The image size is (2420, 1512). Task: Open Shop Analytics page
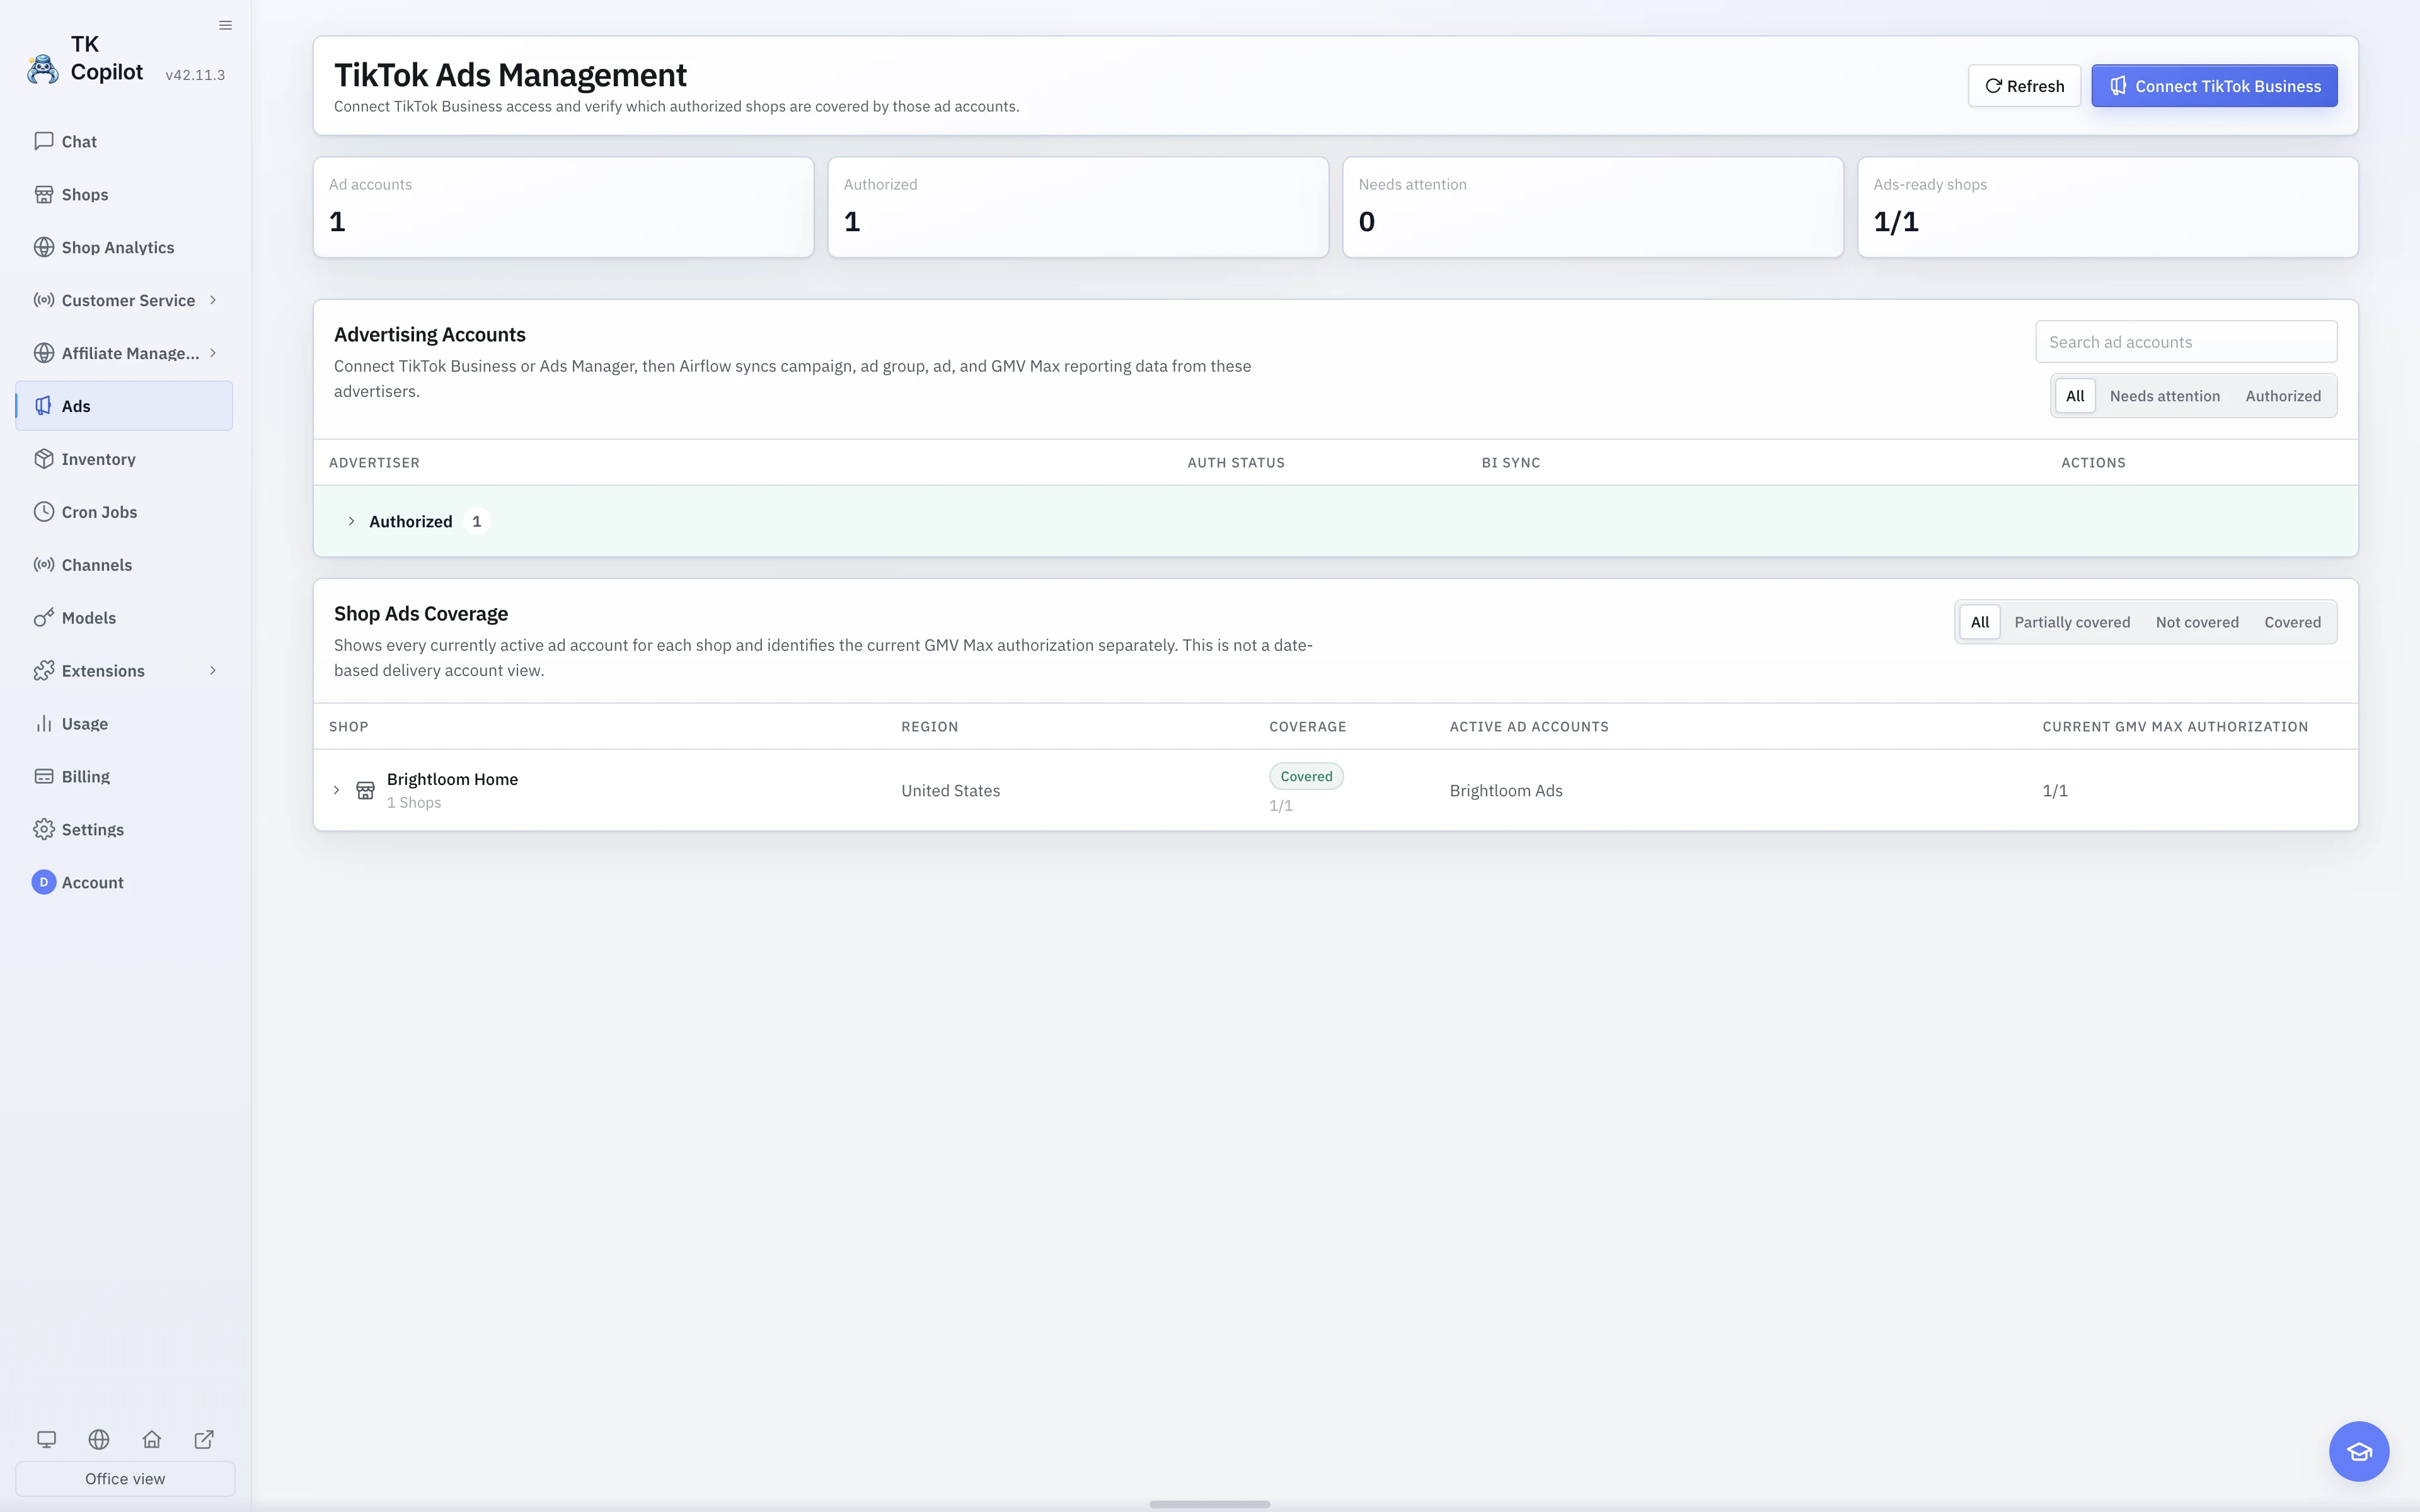point(124,247)
